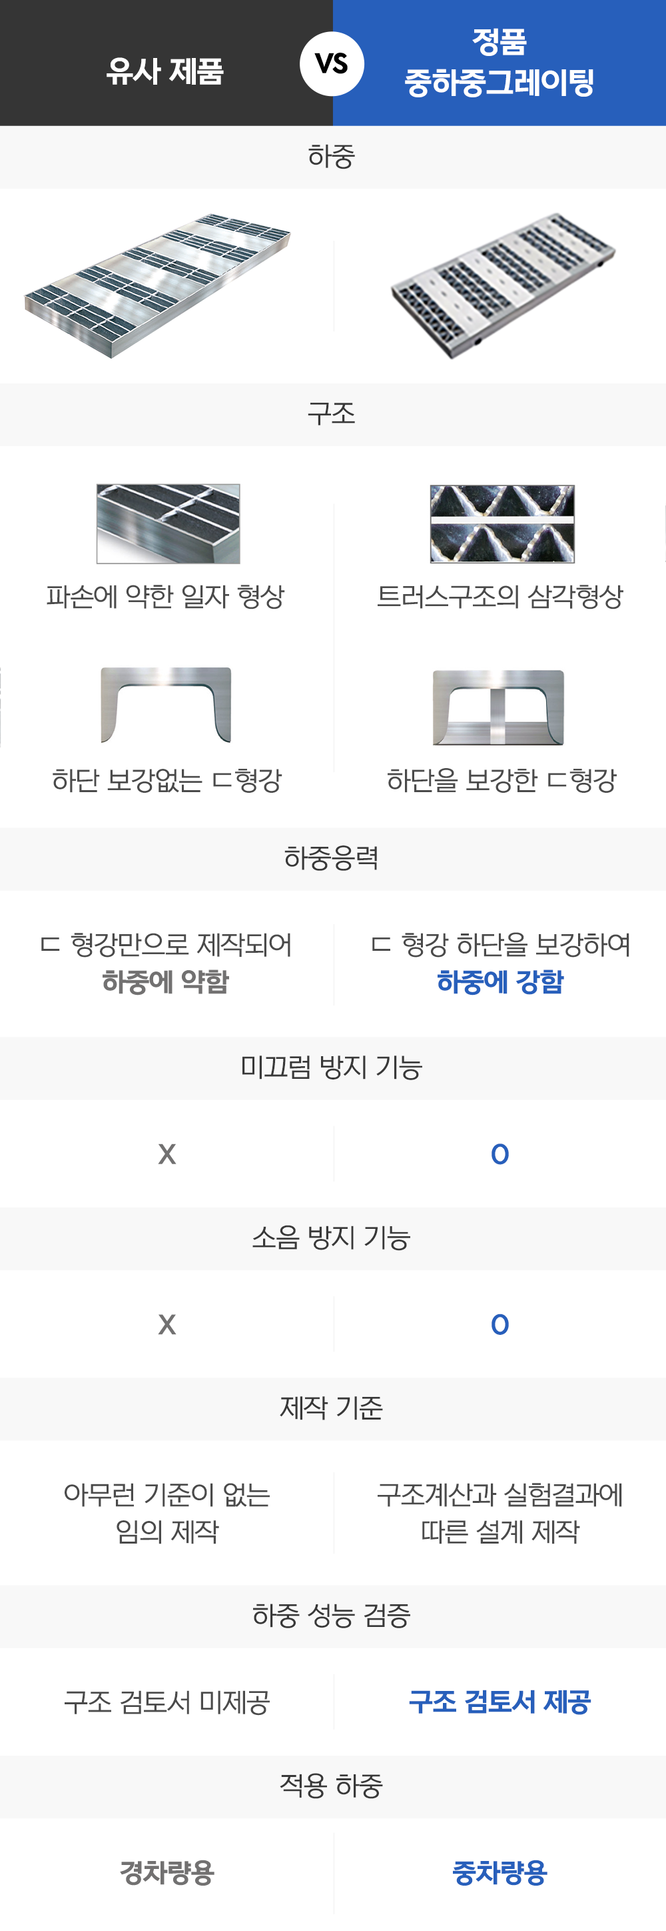Viewport: 666px width, 1931px height.
Task: Click the 경차량용 label
Action: [167, 1872]
